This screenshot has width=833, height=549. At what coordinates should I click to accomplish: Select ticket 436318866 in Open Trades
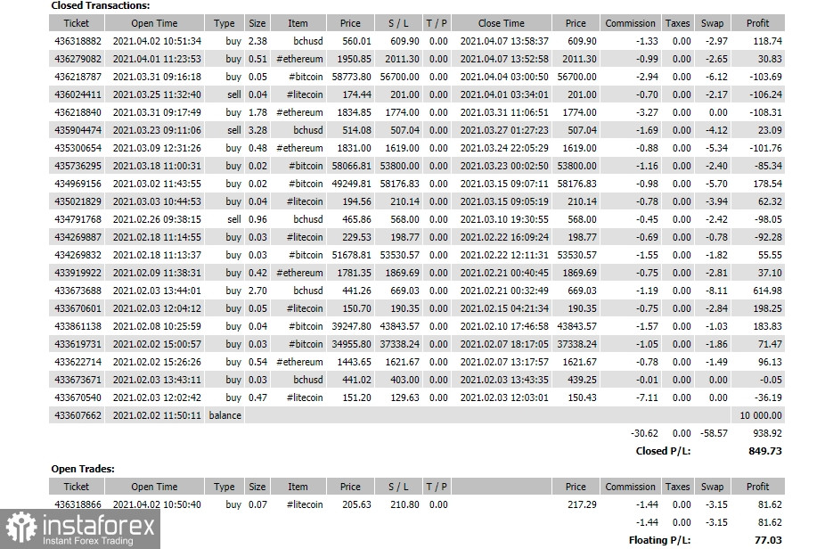(78, 504)
